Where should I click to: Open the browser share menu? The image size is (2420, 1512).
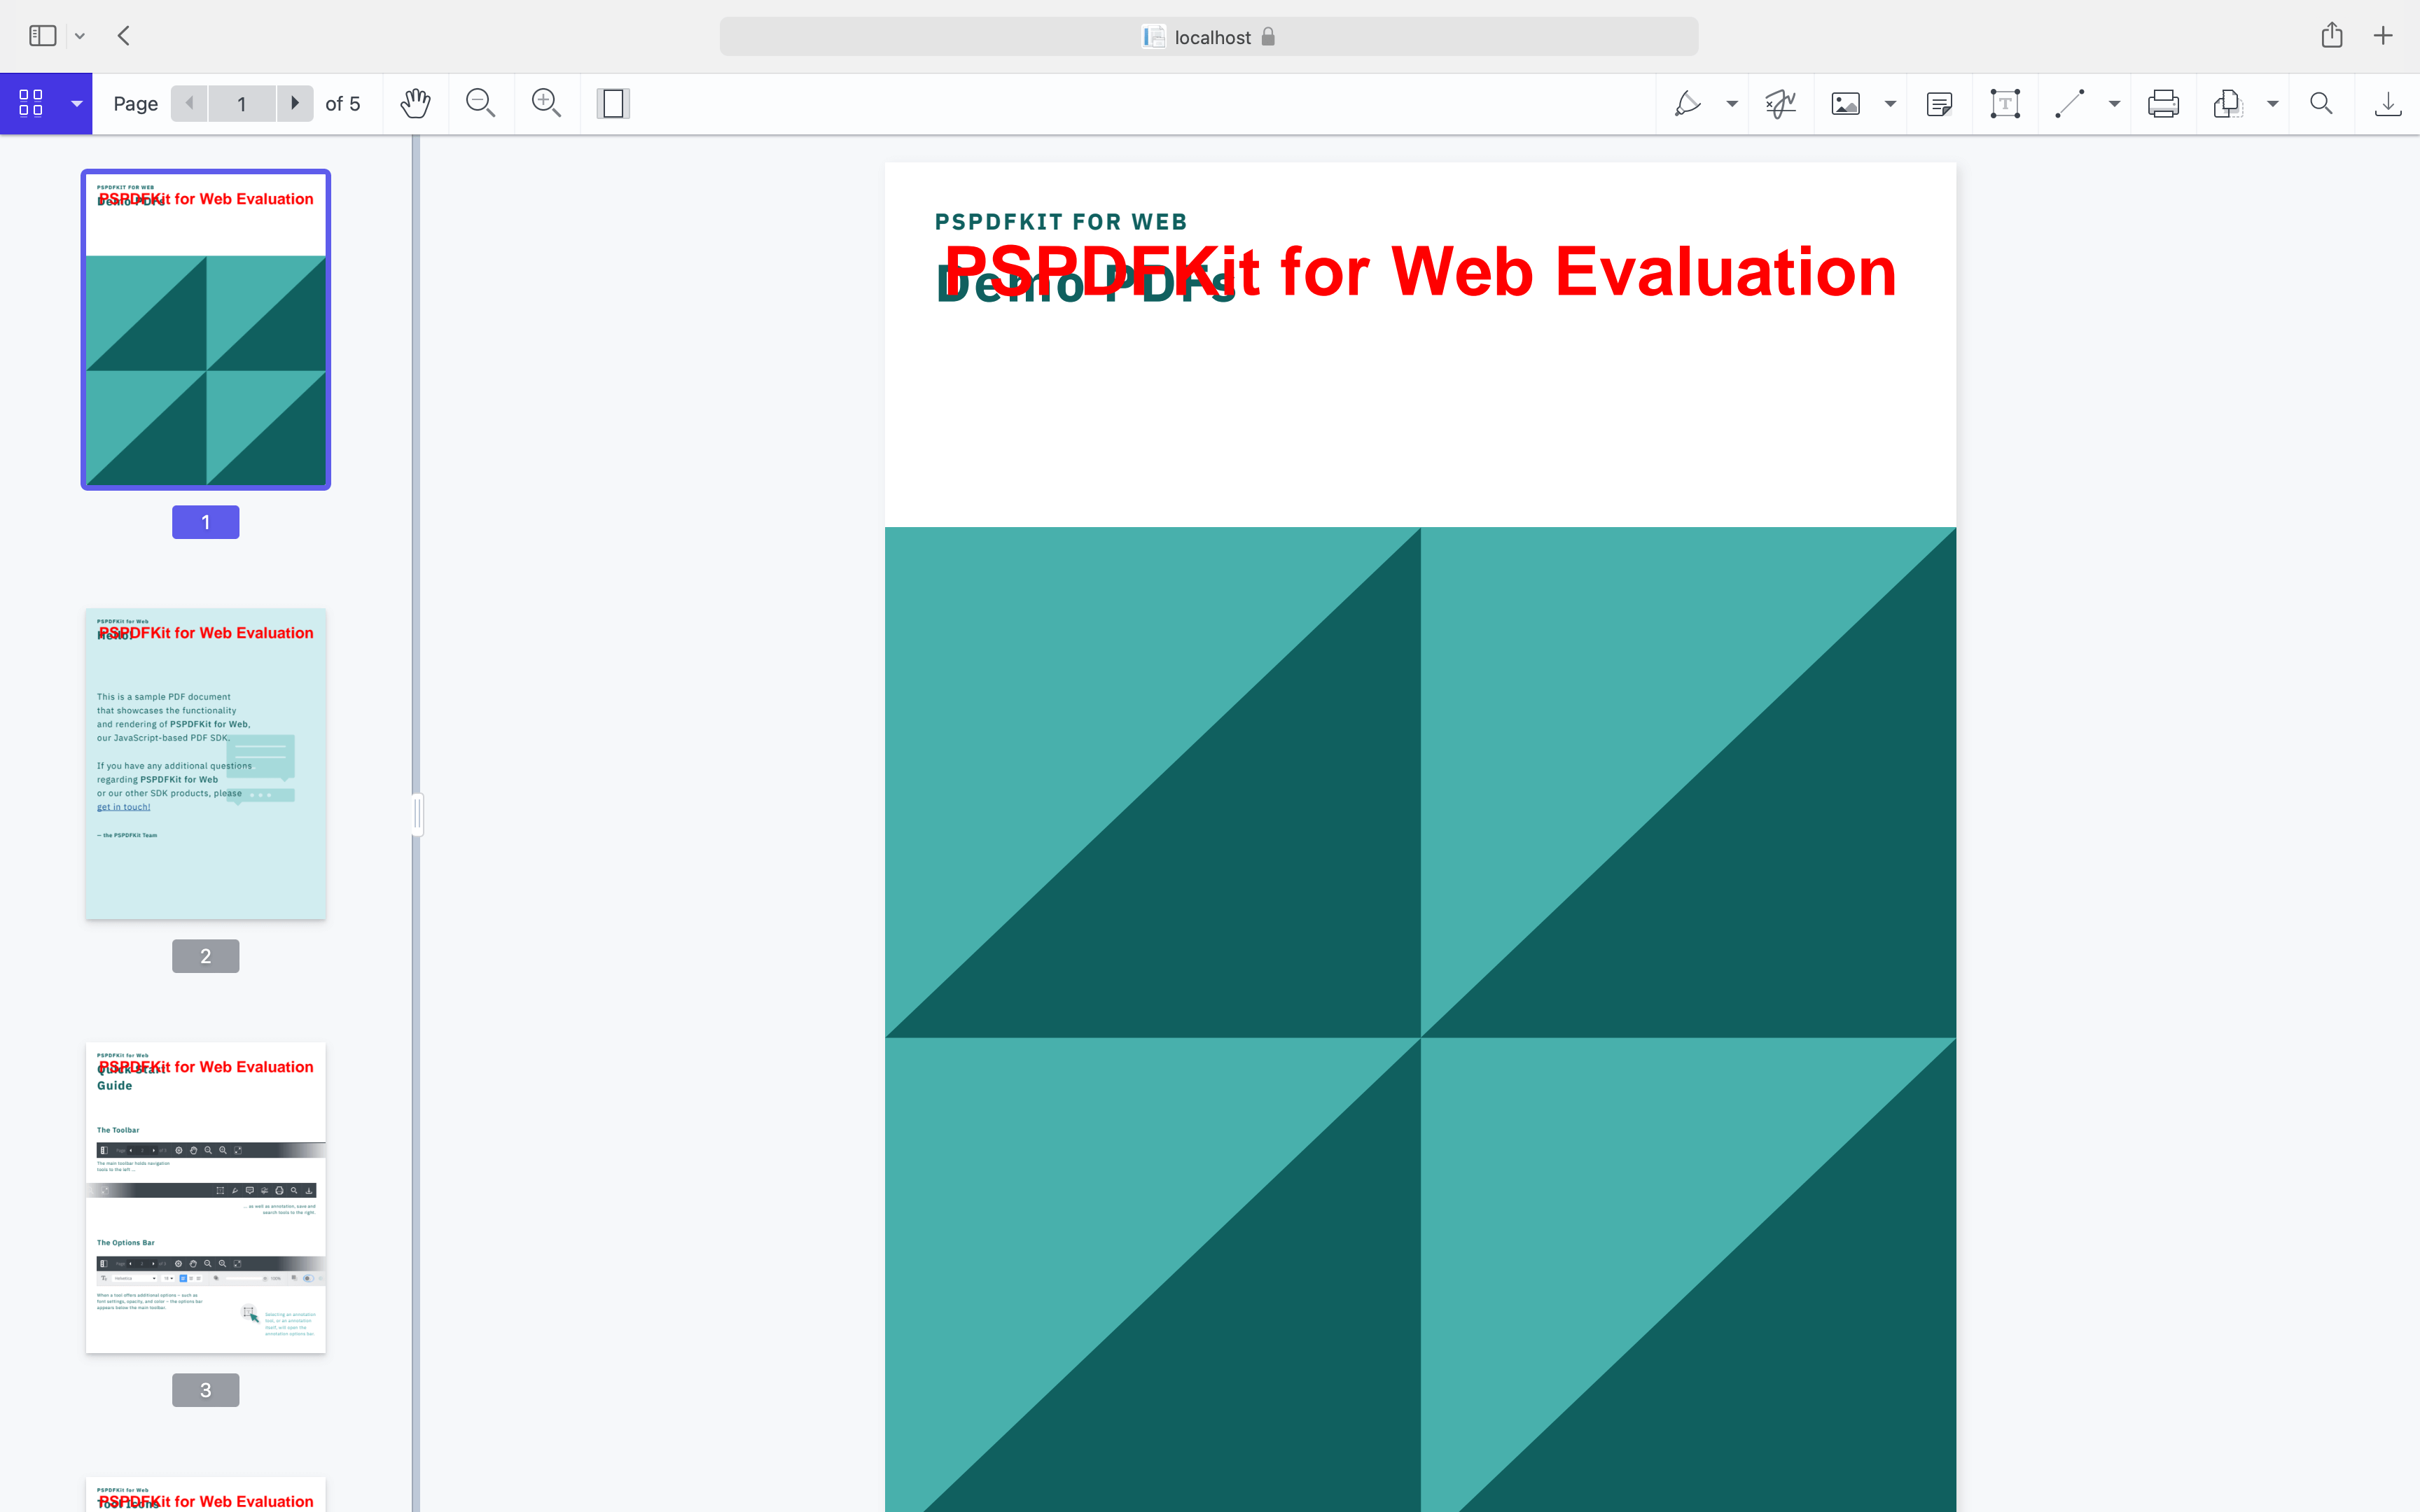pos(2331,36)
